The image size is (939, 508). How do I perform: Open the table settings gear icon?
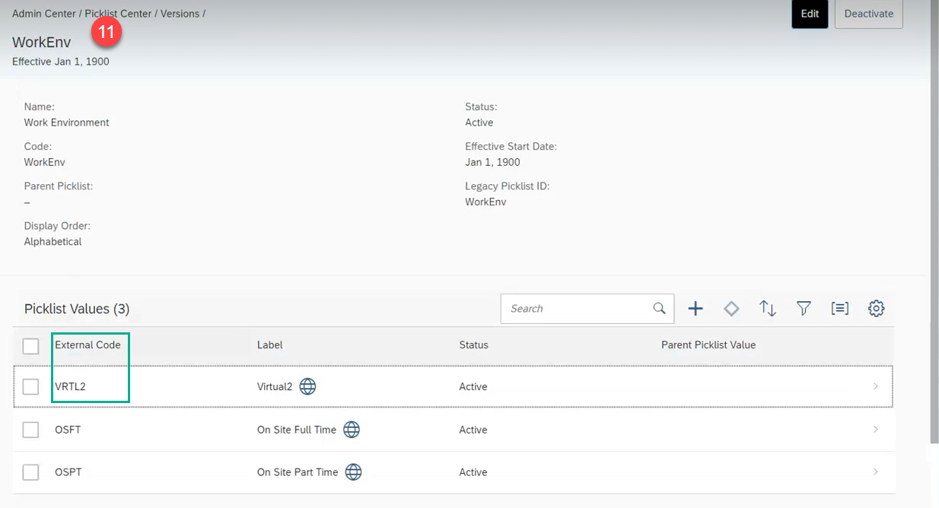click(x=877, y=308)
